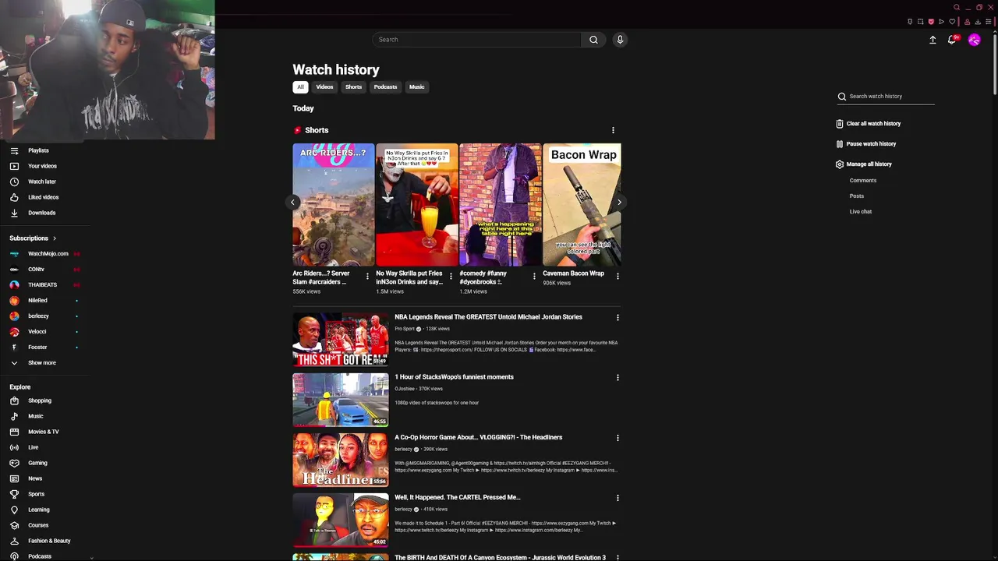Select the All filter chip

(300, 87)
